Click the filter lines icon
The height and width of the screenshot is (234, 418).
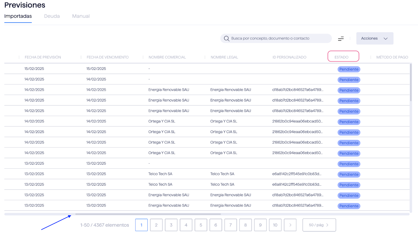coord(341,39)
